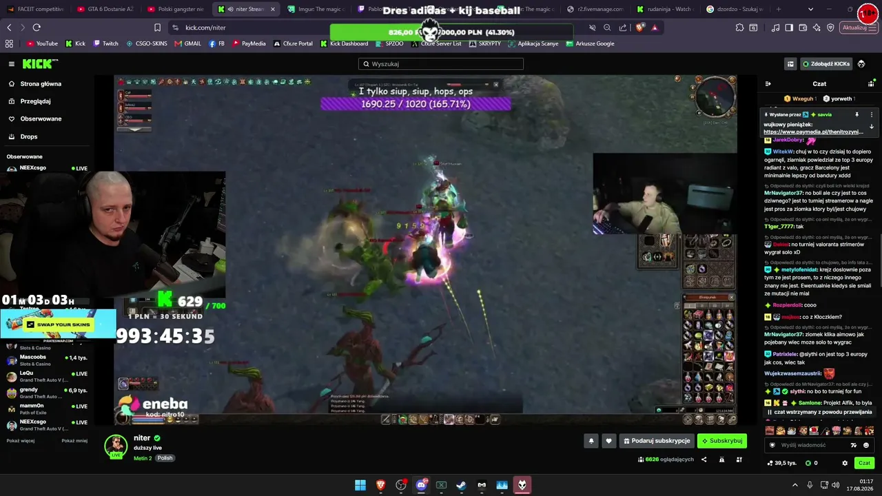The height and width of the screenshot is (496, 882).
Task: Focus the Wyszukaj search field
Action: pos(441,64)
